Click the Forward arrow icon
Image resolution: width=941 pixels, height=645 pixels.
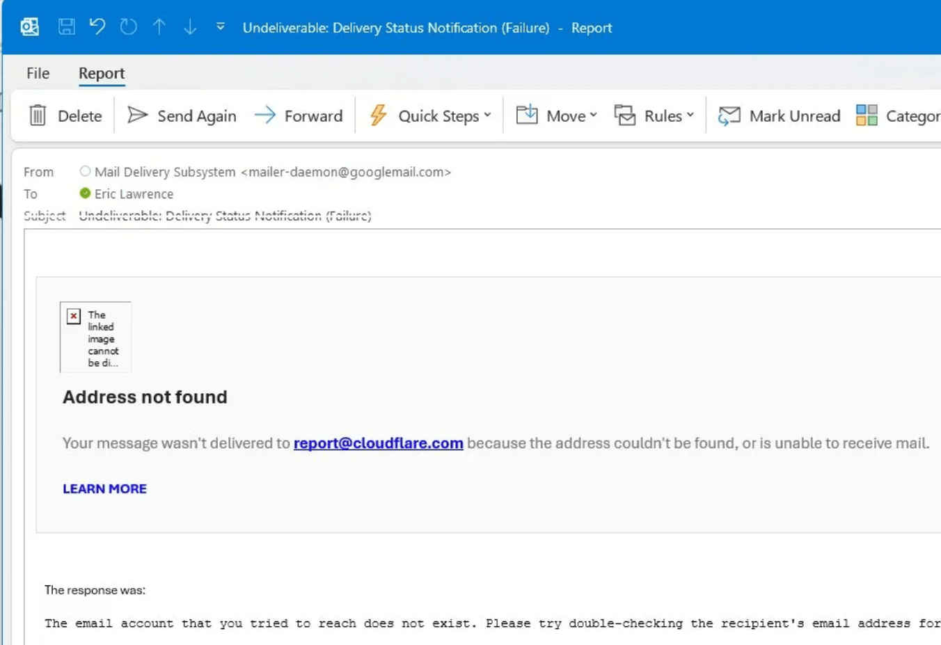point(265,115)
